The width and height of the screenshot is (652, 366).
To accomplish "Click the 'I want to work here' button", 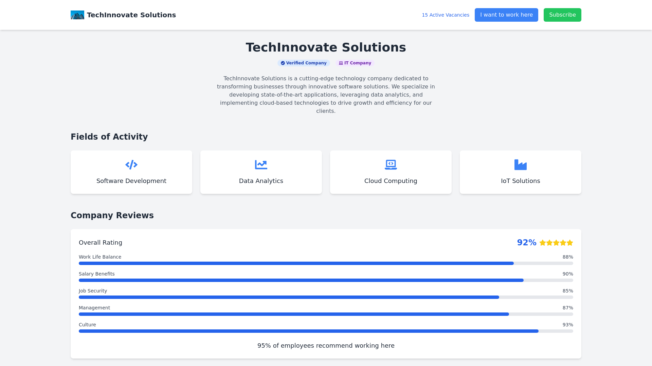I will point(506,15).
